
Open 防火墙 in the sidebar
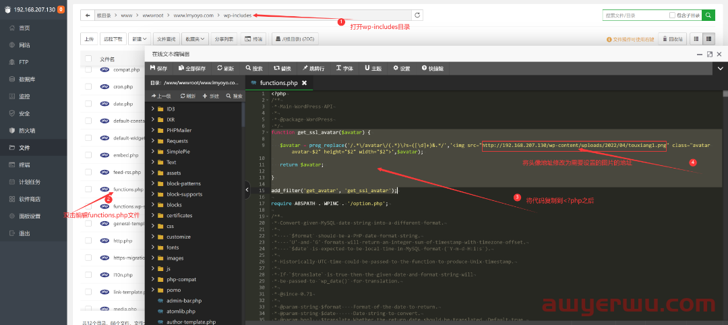27,130
